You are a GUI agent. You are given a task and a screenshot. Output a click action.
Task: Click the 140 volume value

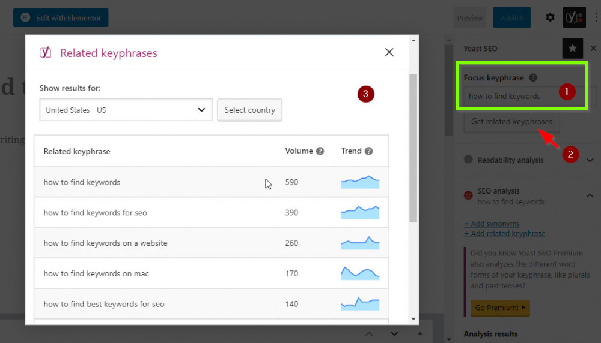(x=291, y=304)
